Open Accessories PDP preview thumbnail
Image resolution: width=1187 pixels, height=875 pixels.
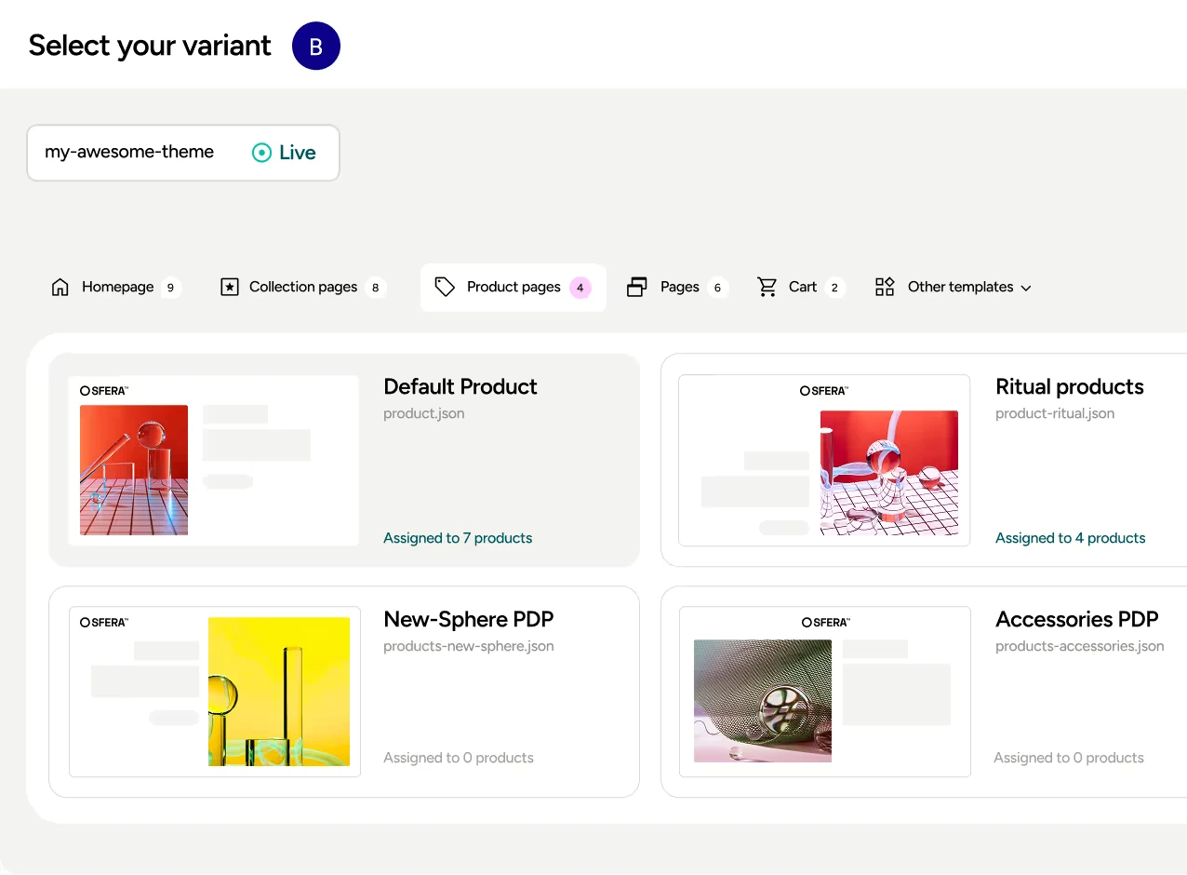(x=825, y=692)
